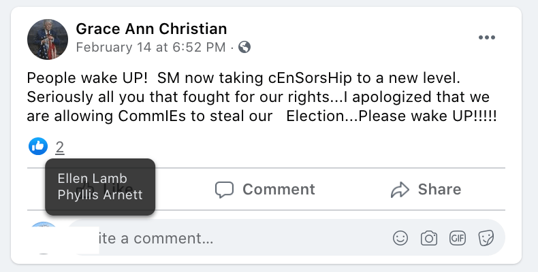
Task: Attach a photo using the camera icon
Action: click(x=428, y=238)
